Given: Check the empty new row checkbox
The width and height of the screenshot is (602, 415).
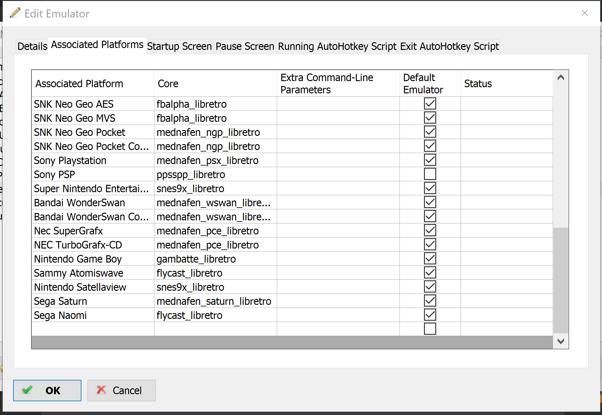Looking at the screenshot, I should click(x=430, y=329).
